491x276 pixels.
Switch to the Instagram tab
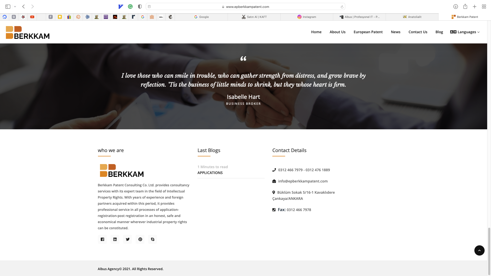[307, 17]
